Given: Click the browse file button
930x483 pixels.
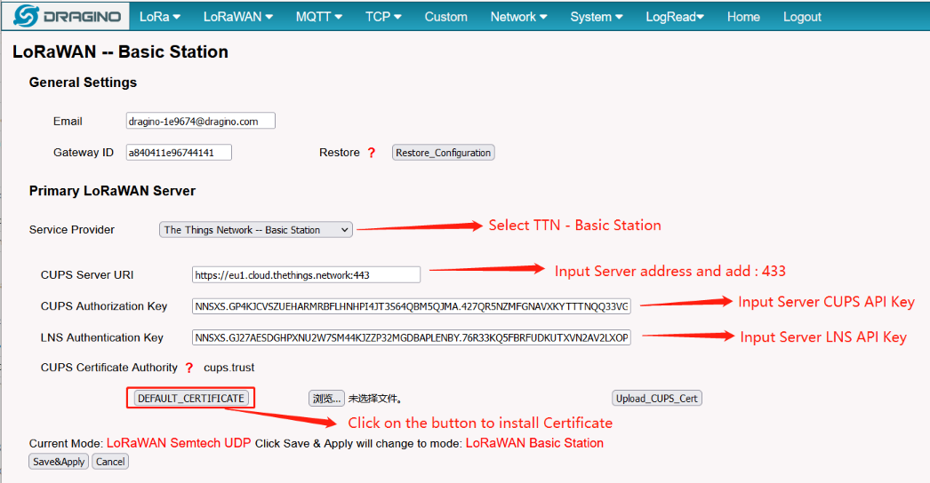Looking at the screenshot, I should (x=325, y=399).
